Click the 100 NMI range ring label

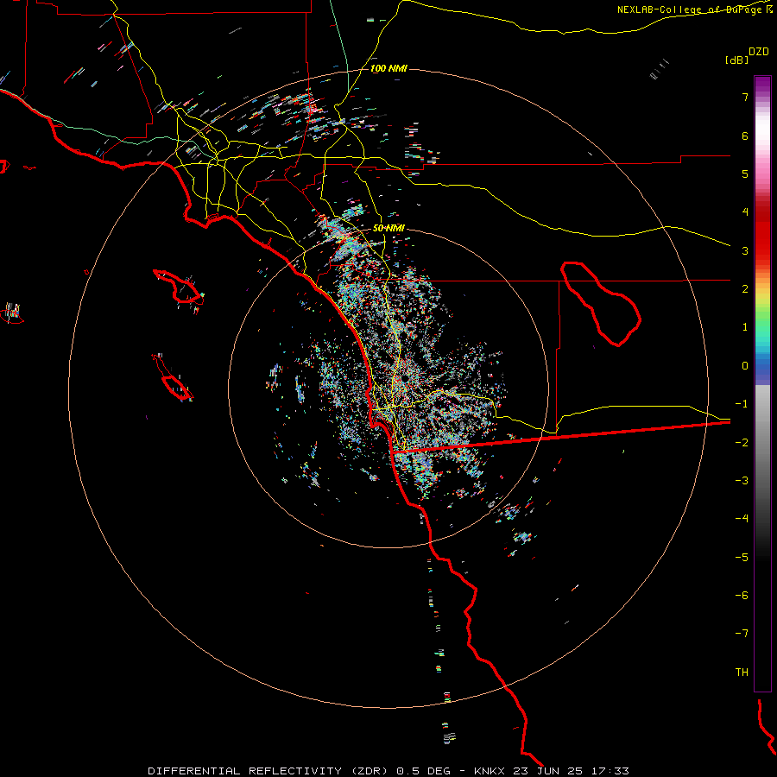388,68
